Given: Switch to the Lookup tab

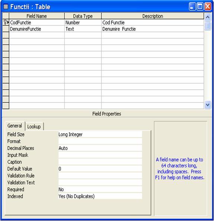Looking at the screenshot, I should (x=34, y=126).
